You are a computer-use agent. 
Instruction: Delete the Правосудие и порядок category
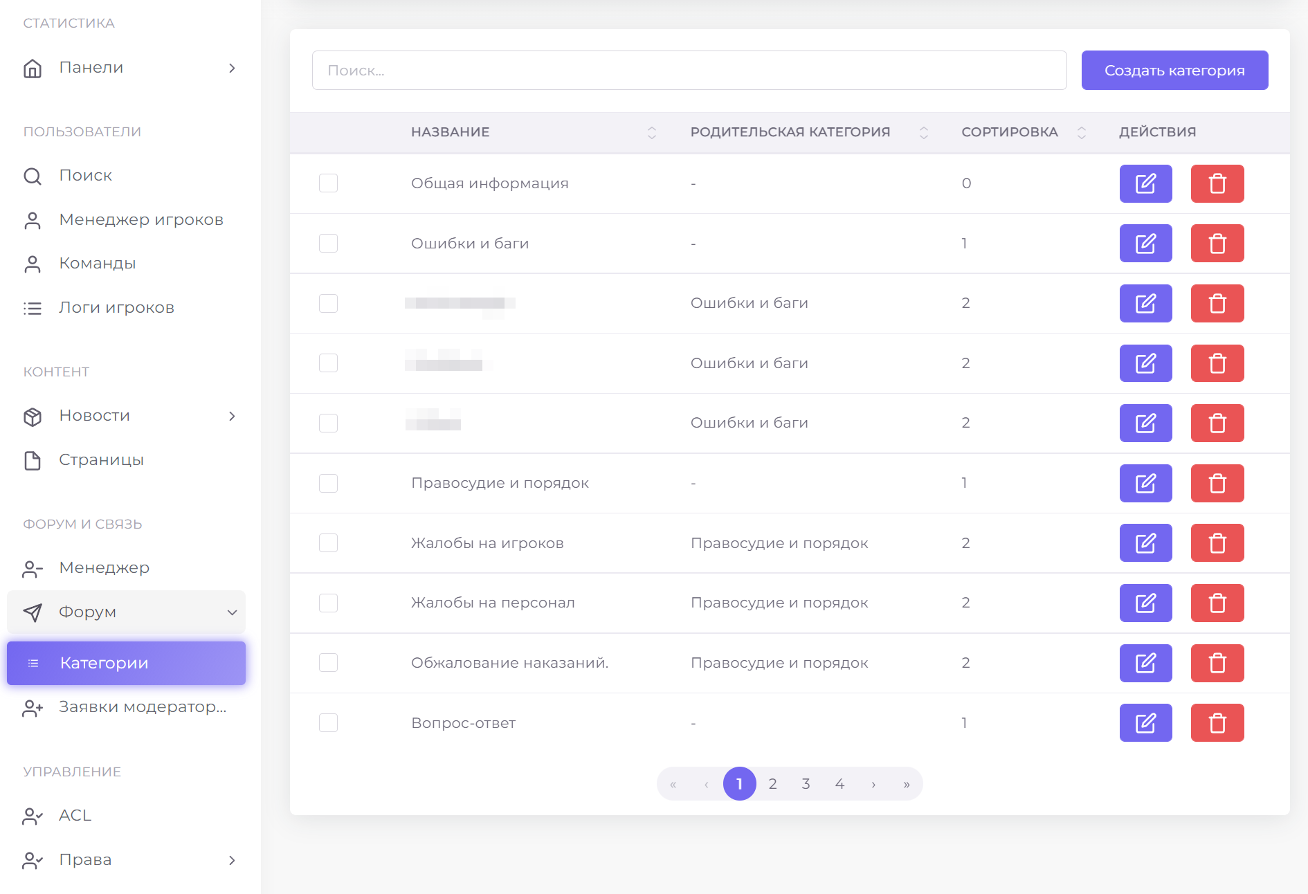(1217, 483)
